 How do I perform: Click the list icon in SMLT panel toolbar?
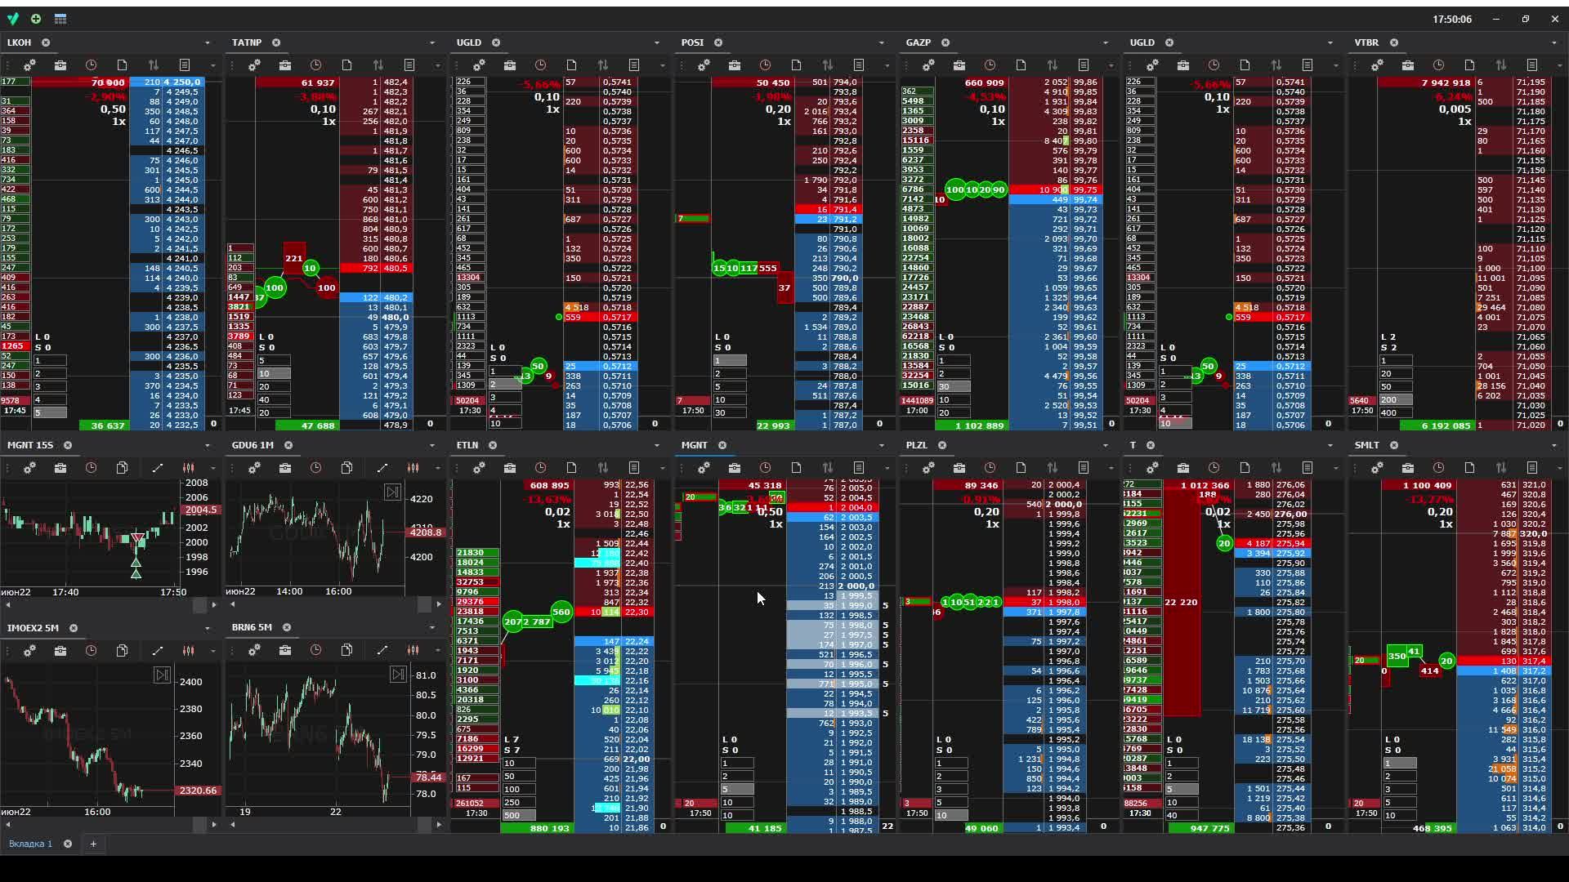1532,468
